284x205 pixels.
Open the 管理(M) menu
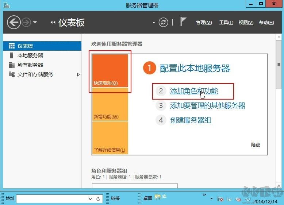(204, 23)
